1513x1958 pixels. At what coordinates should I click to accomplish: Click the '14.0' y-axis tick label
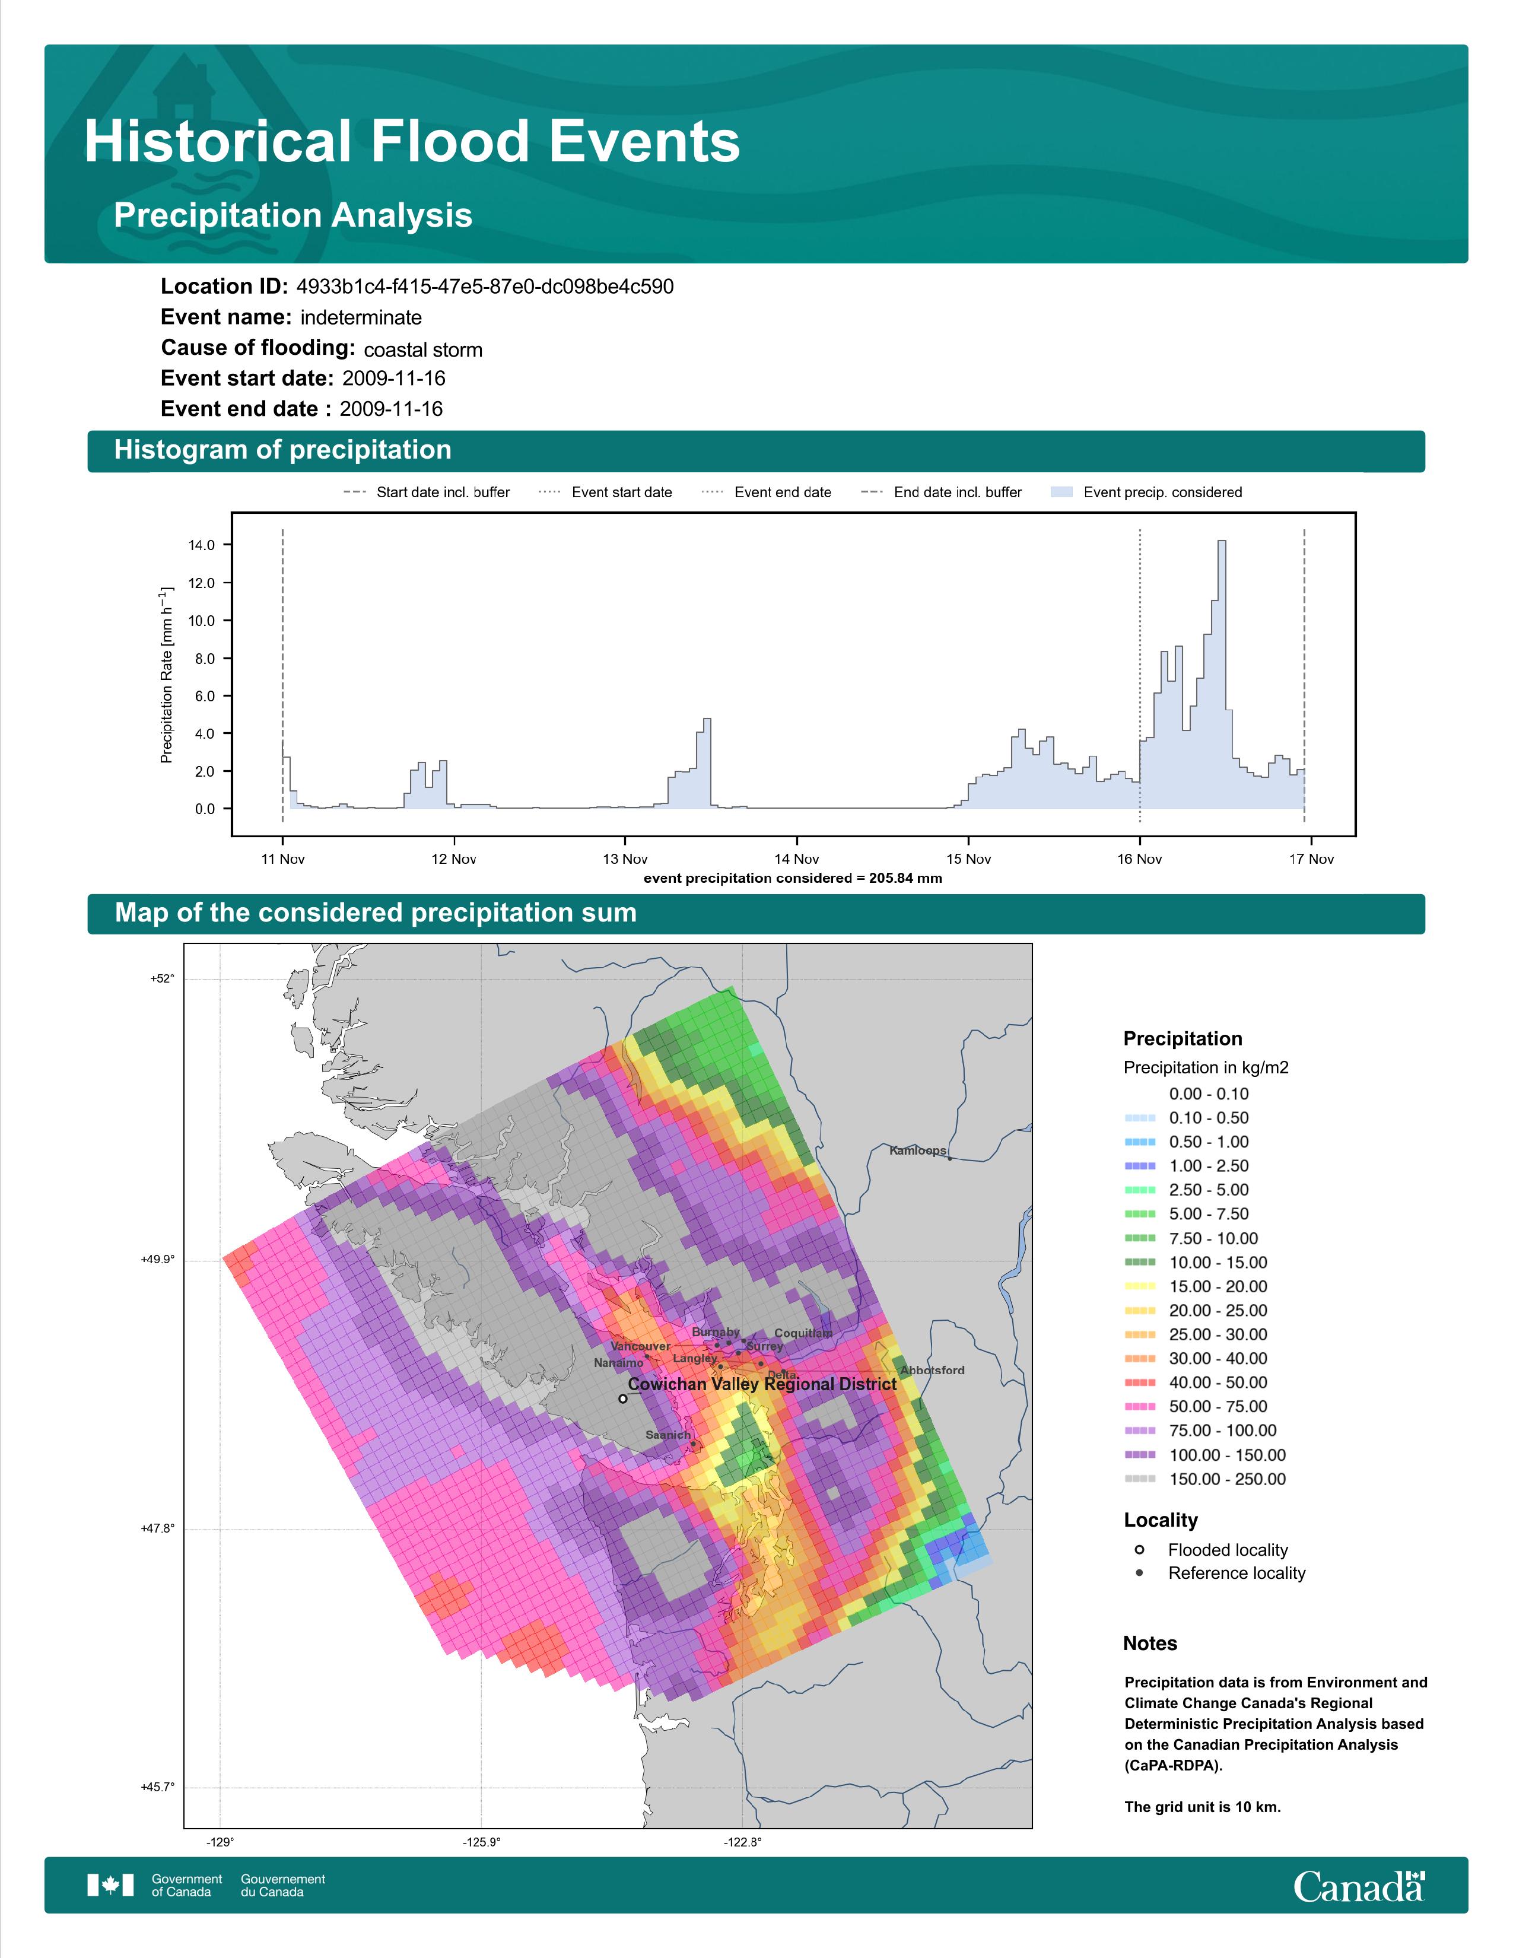pos(202,545)
